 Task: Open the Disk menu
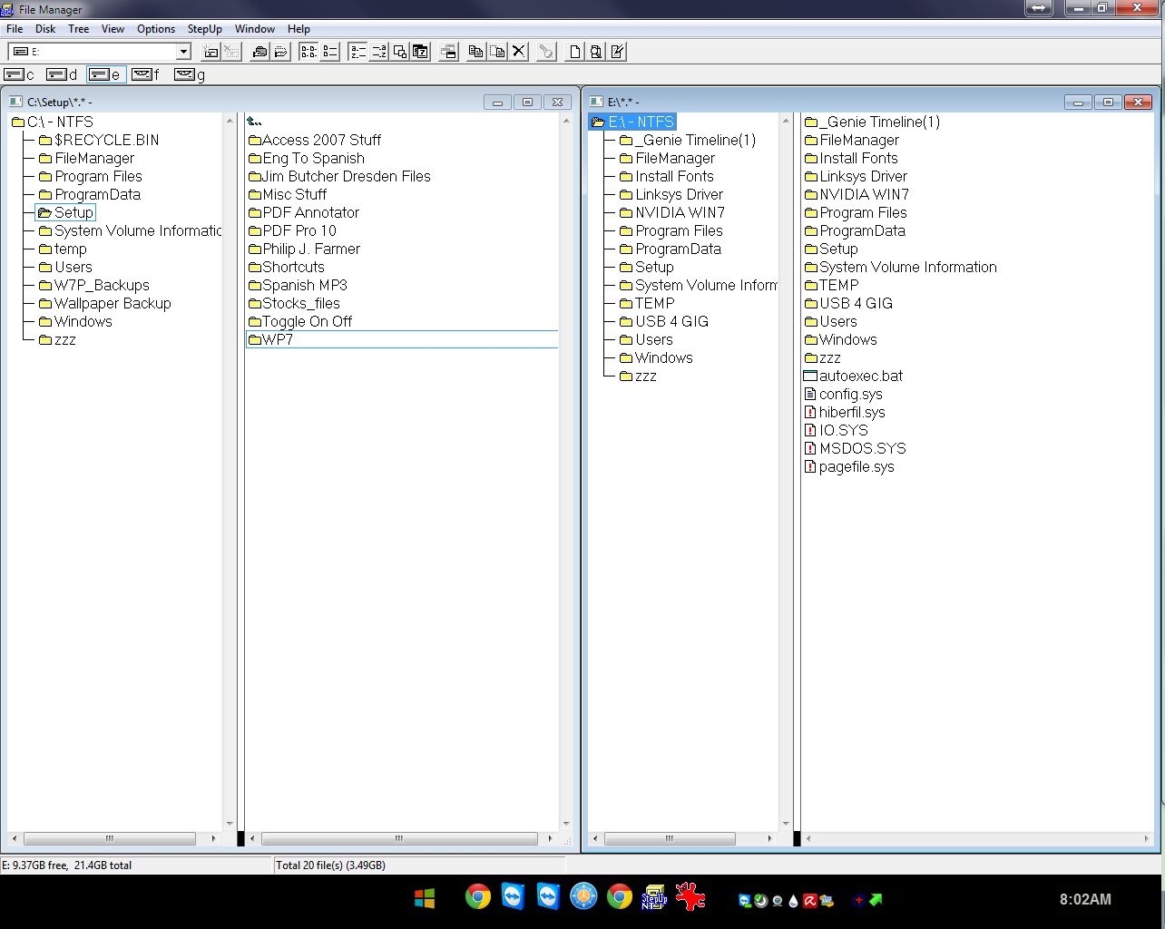[45, 29]
